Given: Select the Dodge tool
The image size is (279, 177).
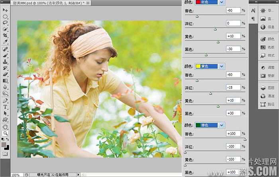Looking at the screenshot, I should (x=5, y=93).
